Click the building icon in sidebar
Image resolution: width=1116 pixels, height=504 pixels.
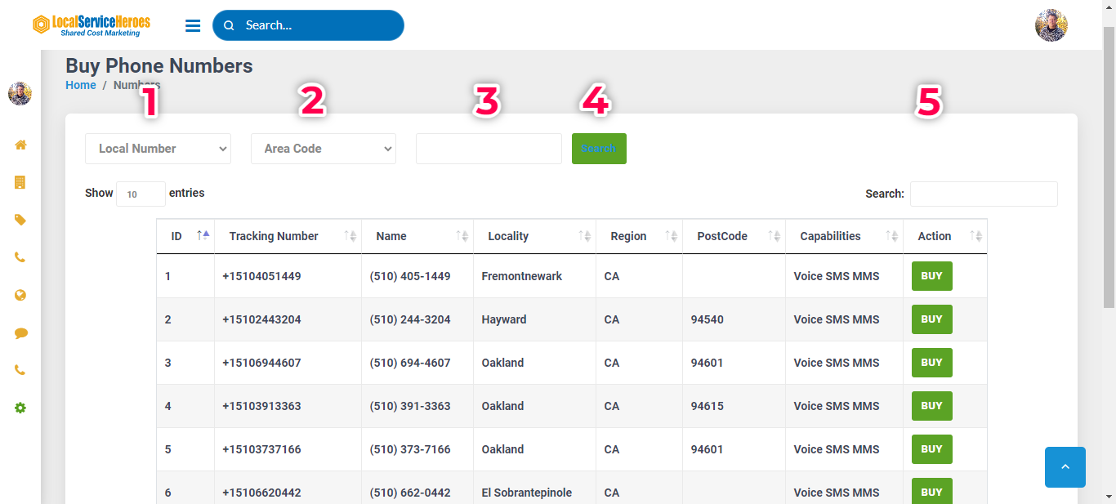20,182
